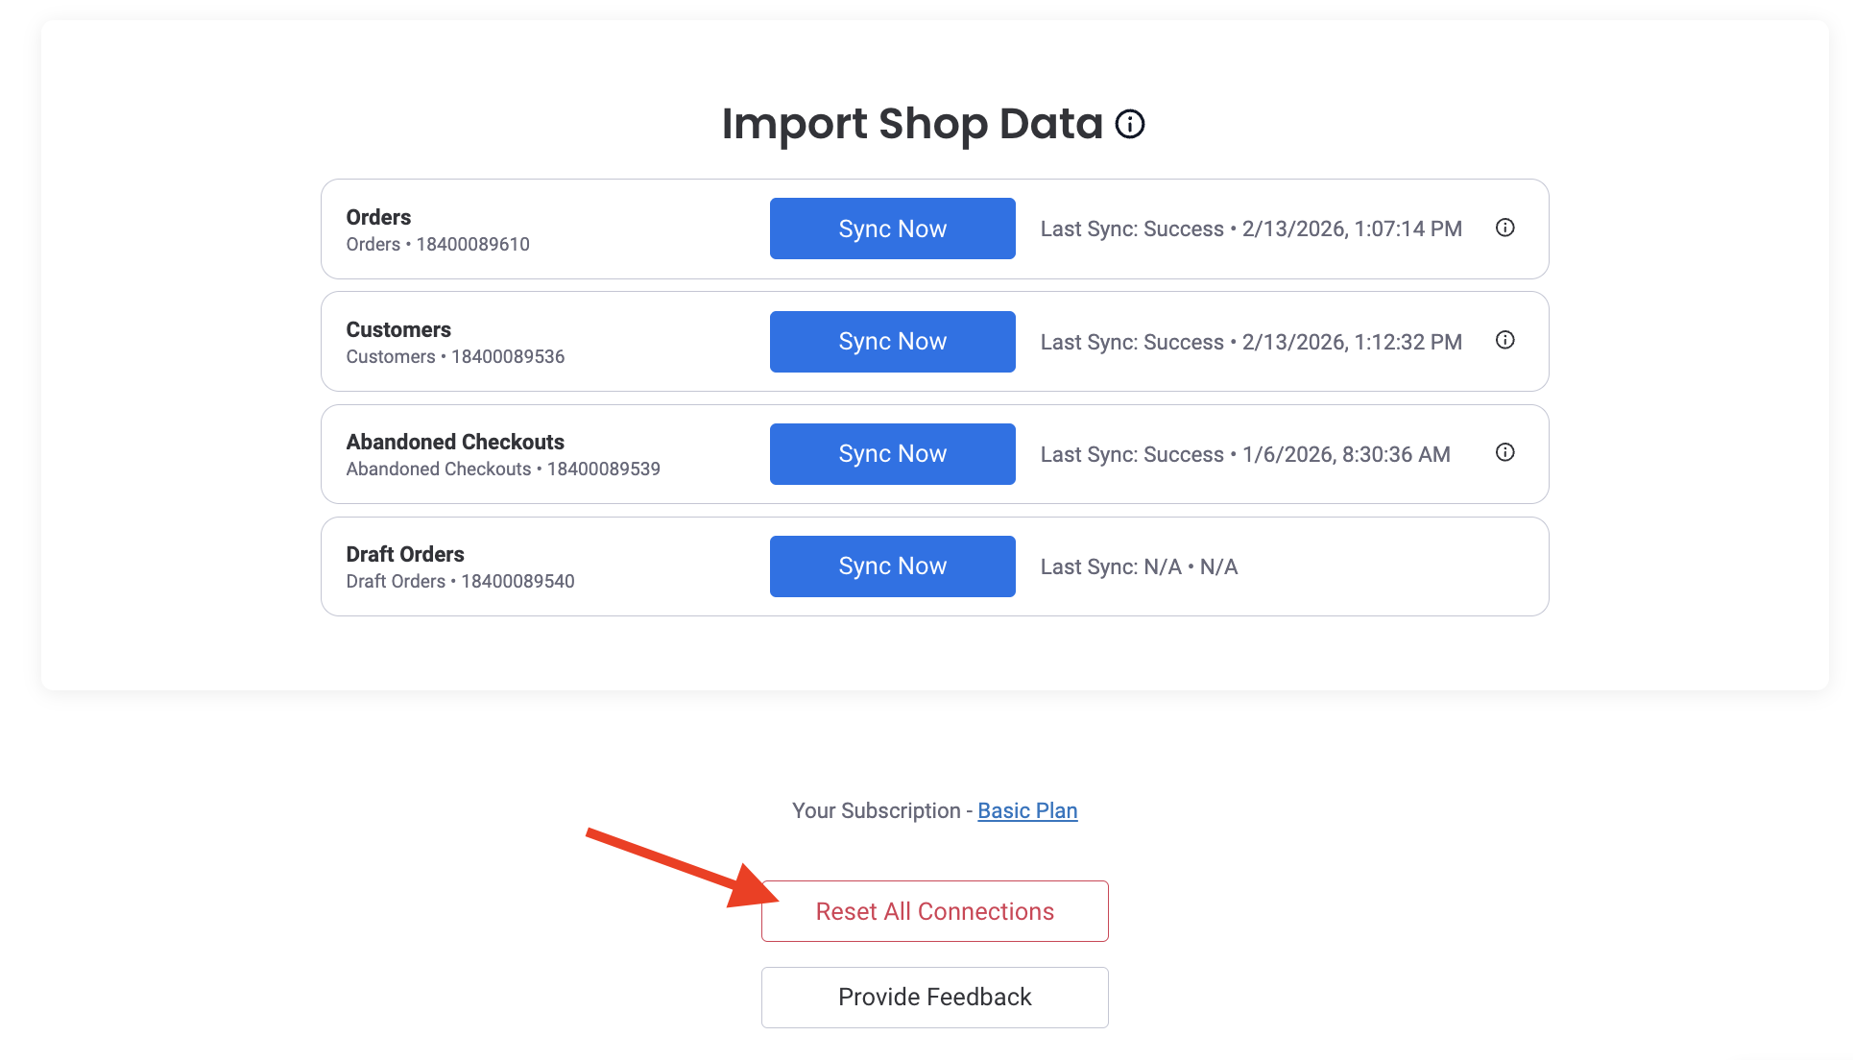Click Reset All Connections button
The image size is (1853, 1060).
click(x=934, y=911)
